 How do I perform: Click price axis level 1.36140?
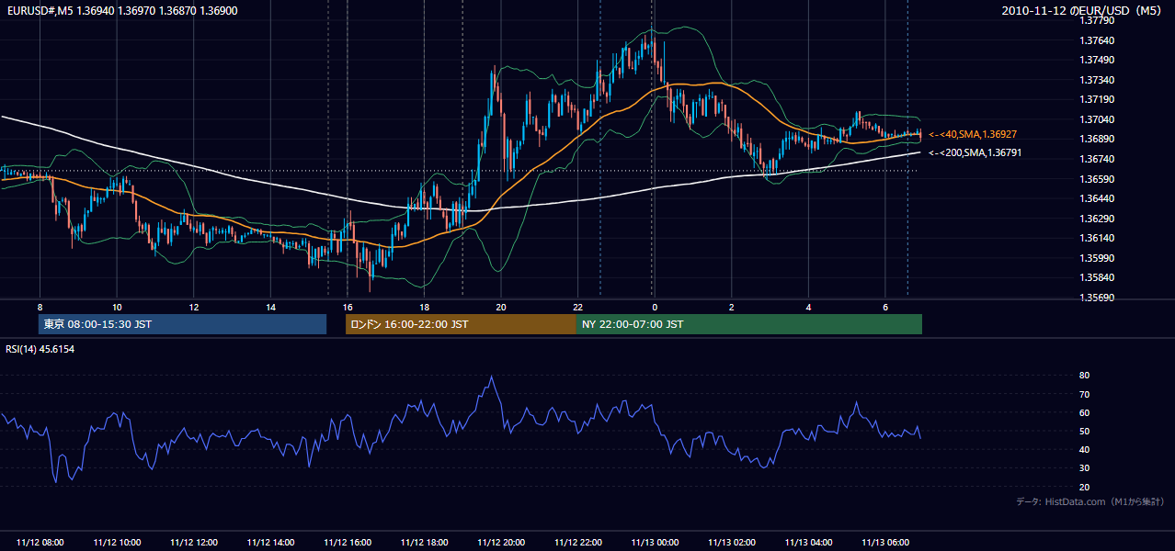[x=1098, y=238]
